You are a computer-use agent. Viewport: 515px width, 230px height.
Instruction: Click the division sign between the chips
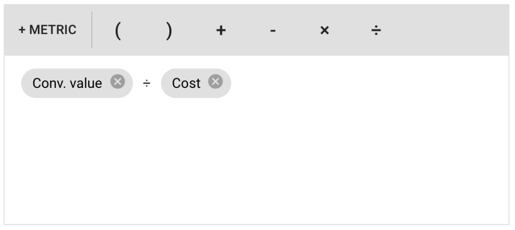147,83
